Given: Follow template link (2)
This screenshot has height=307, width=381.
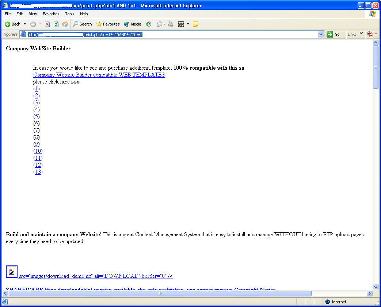Looking at the screenshot, I should 37,96.
